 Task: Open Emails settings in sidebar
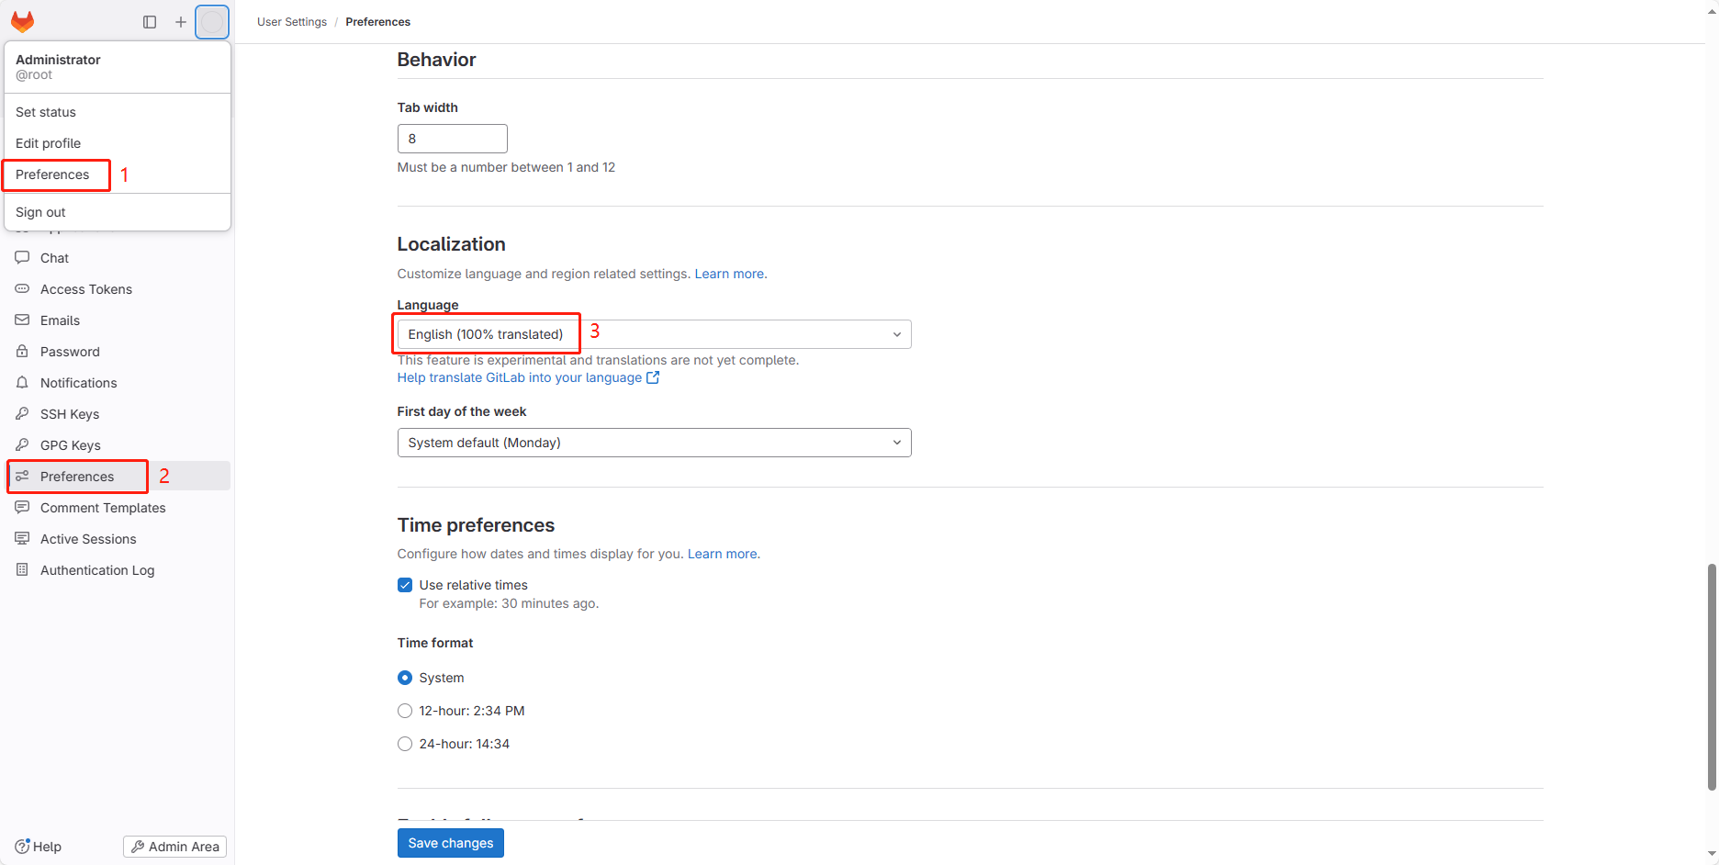pos(60,320)
